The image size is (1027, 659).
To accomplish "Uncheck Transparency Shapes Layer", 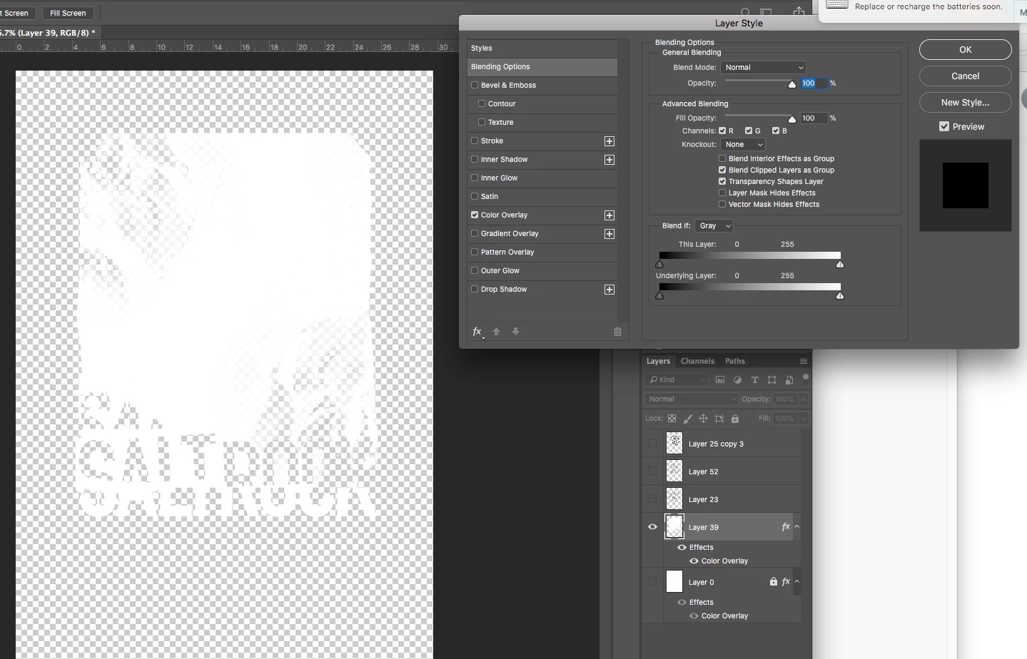I will (x=722, y=181).
